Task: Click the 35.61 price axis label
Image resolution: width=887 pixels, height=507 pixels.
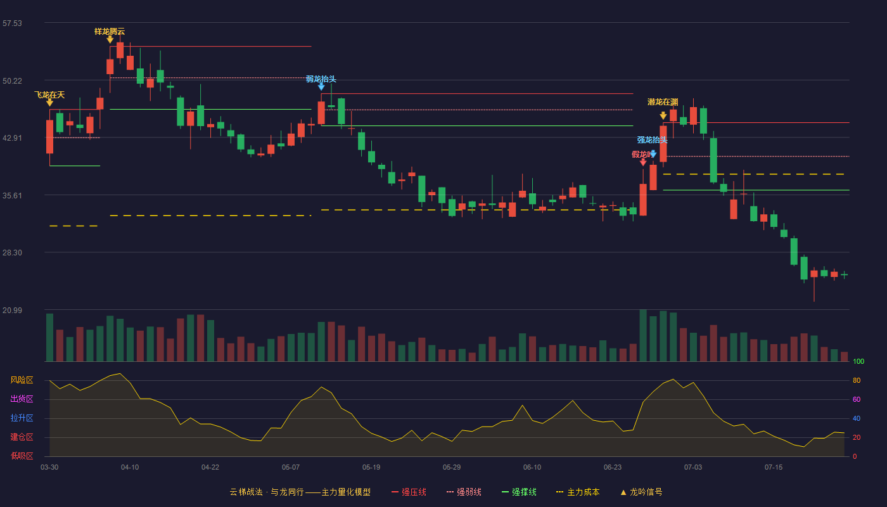Action: coord(12,196)
